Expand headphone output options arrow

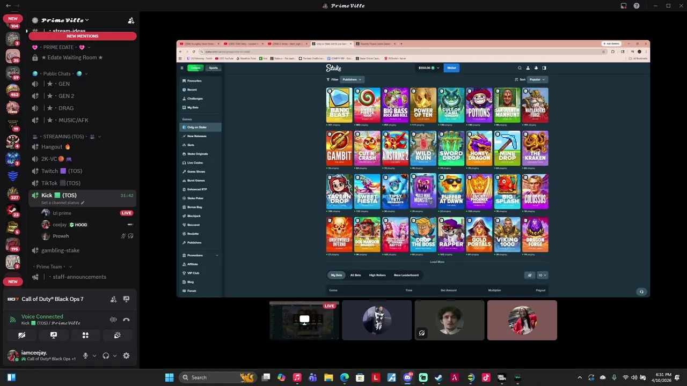coord(114,355)
